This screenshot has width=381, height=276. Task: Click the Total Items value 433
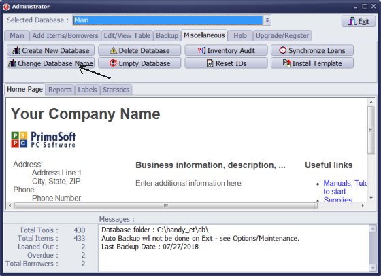pos(80,239)
